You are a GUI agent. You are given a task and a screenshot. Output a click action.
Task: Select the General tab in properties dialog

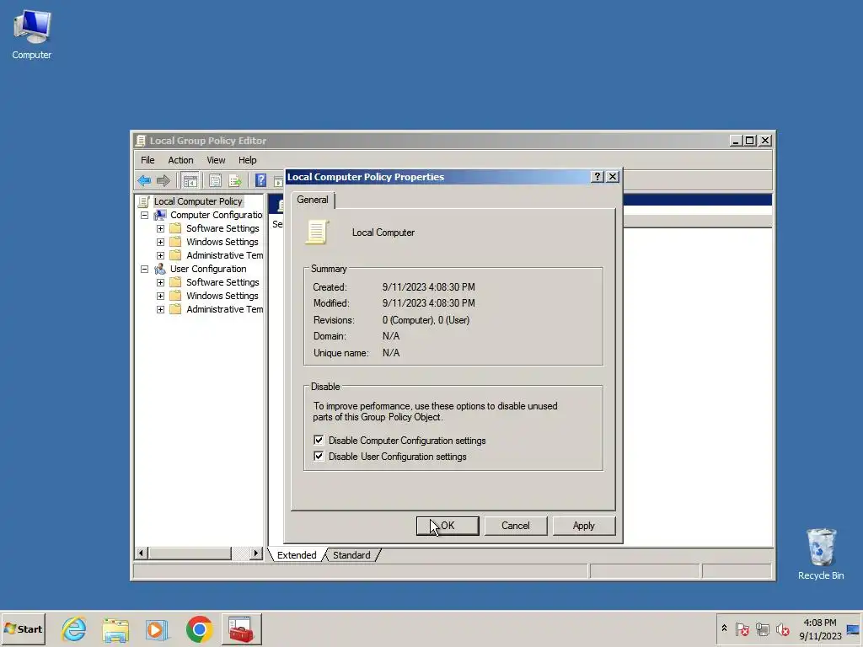(x=313, y=200)
